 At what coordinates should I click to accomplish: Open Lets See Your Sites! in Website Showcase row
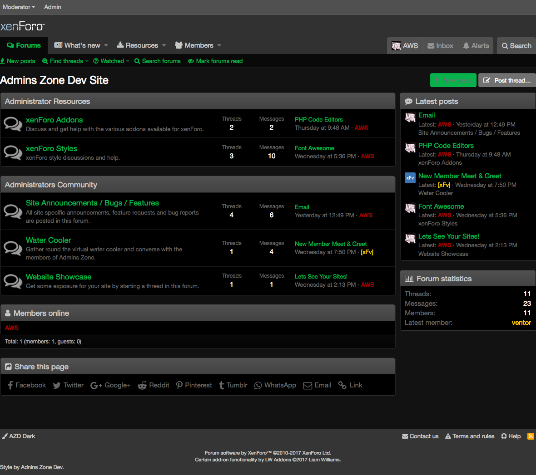tap(321, 277)
